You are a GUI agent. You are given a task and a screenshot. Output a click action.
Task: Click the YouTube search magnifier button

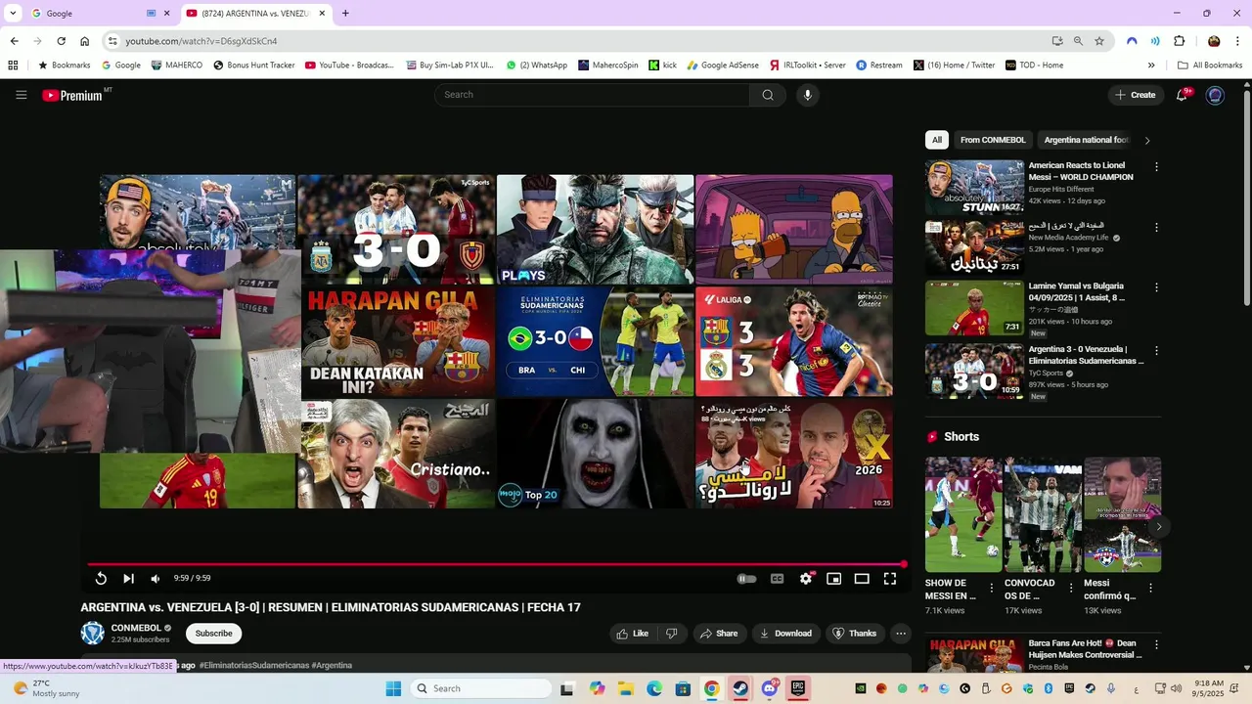tap(768, 95)
